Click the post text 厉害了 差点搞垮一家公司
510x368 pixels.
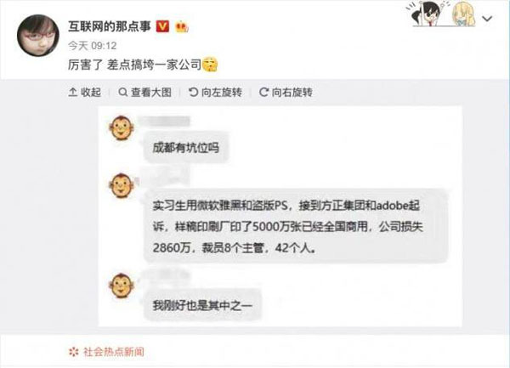134,65
